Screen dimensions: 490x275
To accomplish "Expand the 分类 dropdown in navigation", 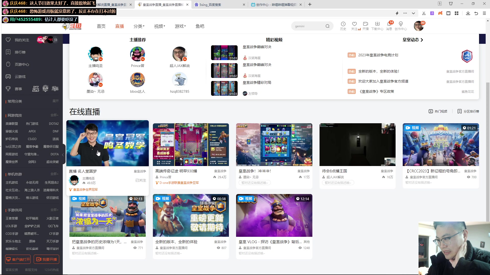I will point(139,26).
